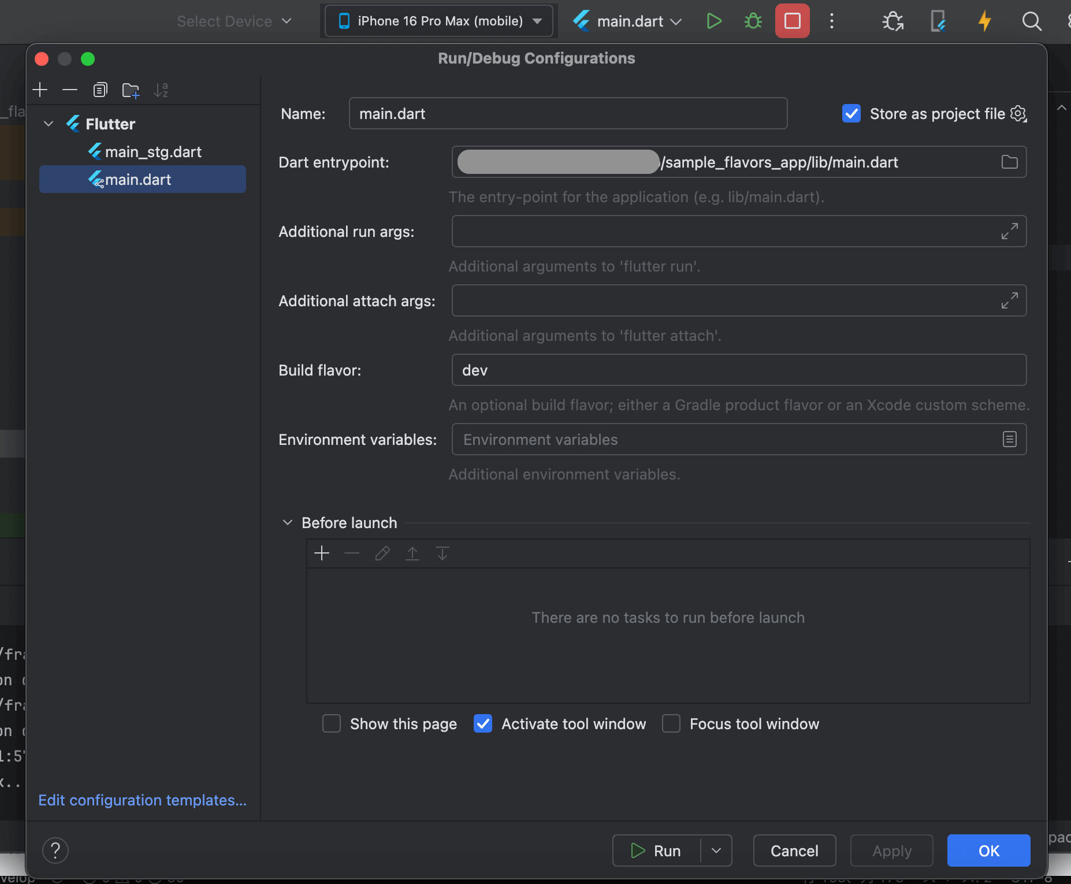This screenshot has width=1071, height=884.
Task: Click the Apply button
Action: pyautogui.click(x=891, y=850)
